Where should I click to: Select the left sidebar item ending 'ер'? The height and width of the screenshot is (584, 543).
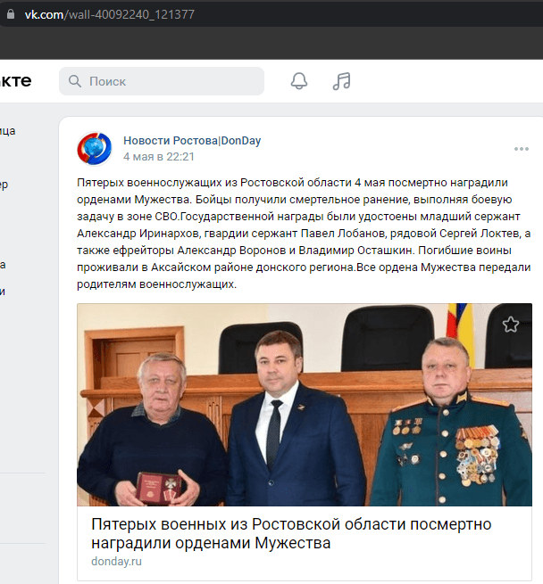(x=4, y=185)
